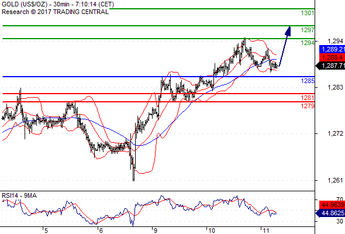Click the blue 1285 pivot level label
The height and width of the screenshot is (234, 345).
pos(308,81)
